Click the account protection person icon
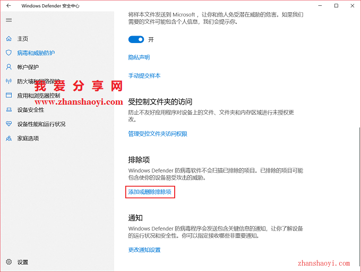 tap(8, 67)
